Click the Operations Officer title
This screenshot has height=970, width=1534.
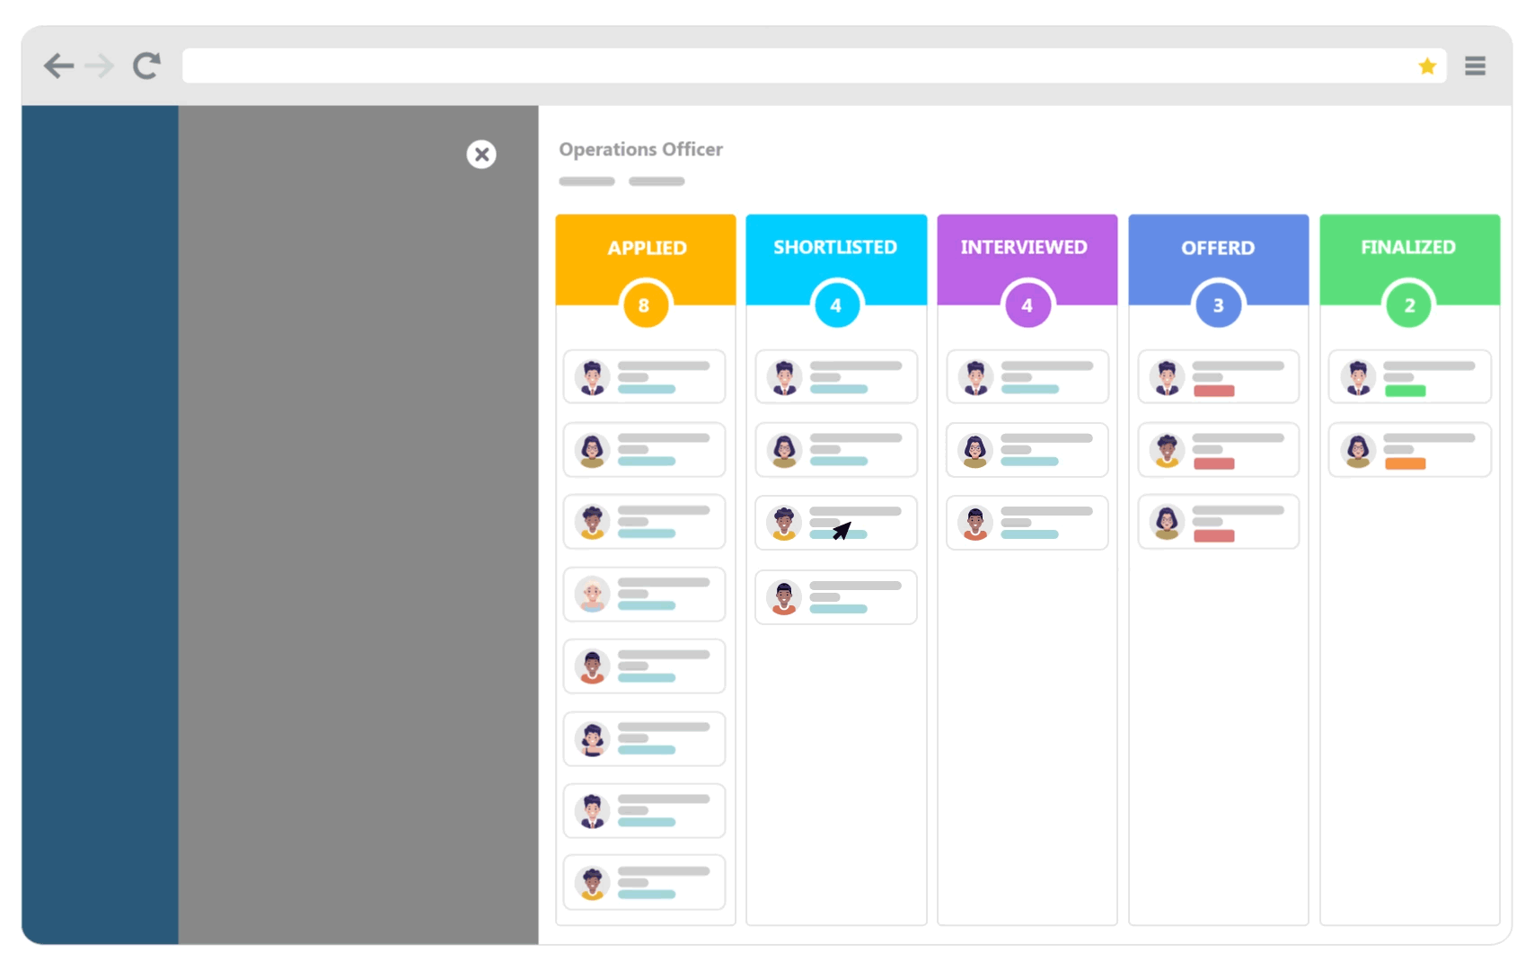point(640,149)
